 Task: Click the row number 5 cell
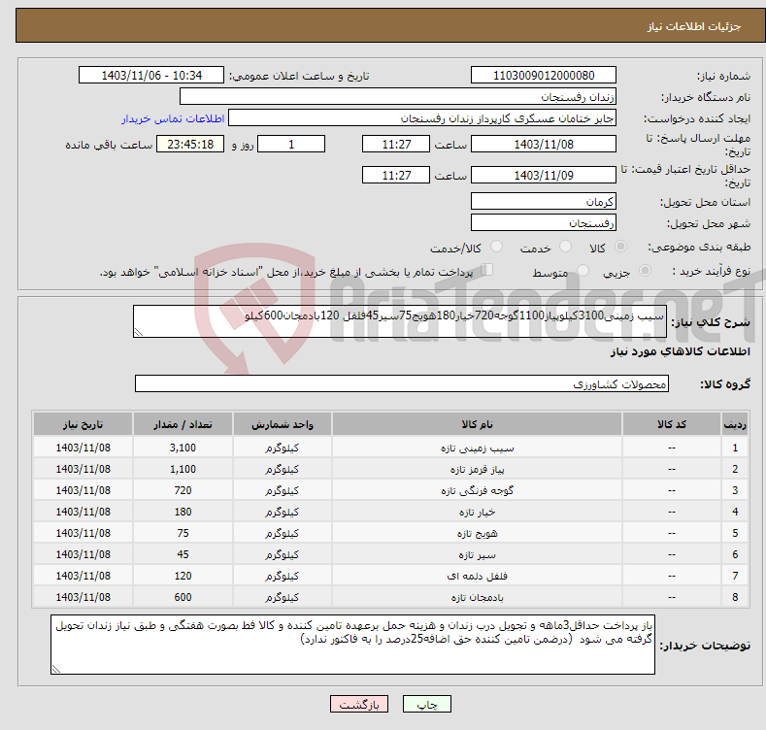pyautogui.click(x=735, y=533)
